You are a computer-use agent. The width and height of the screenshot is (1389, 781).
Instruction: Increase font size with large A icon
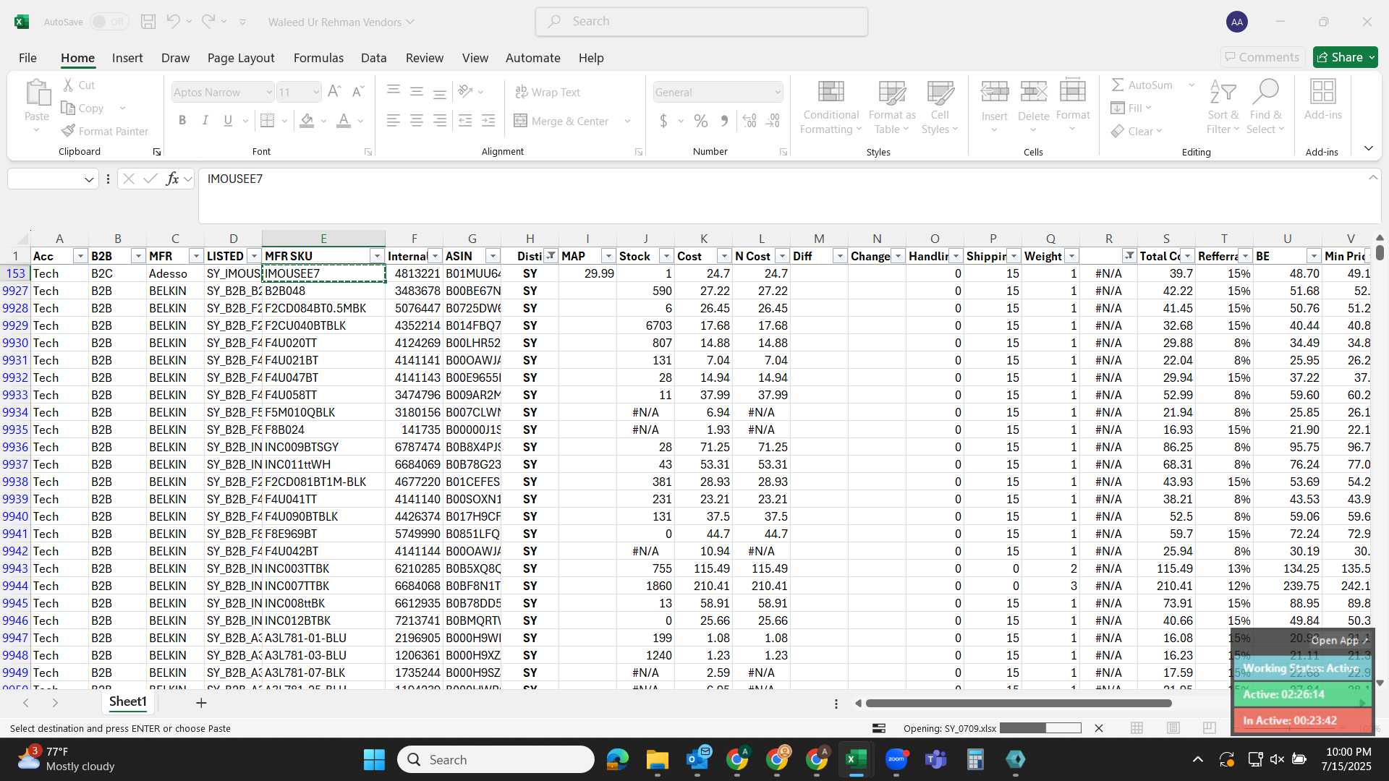[334, 92]
